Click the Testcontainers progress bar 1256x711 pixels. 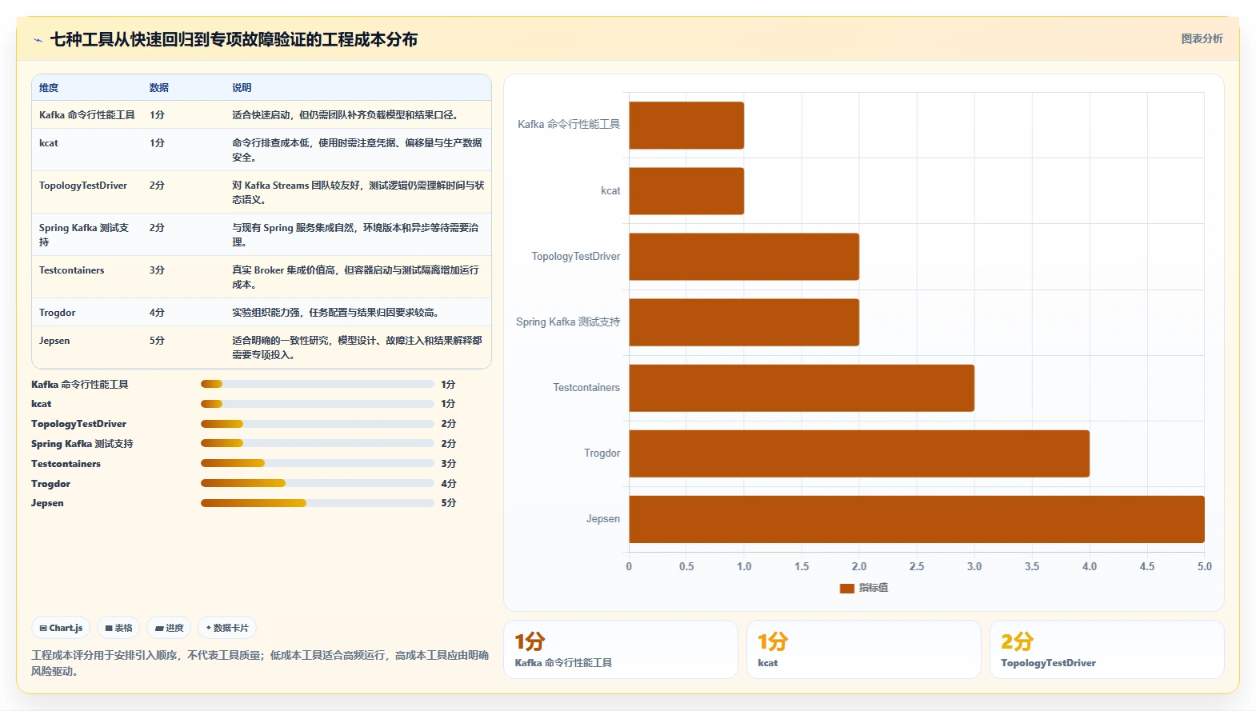(317, 463)
